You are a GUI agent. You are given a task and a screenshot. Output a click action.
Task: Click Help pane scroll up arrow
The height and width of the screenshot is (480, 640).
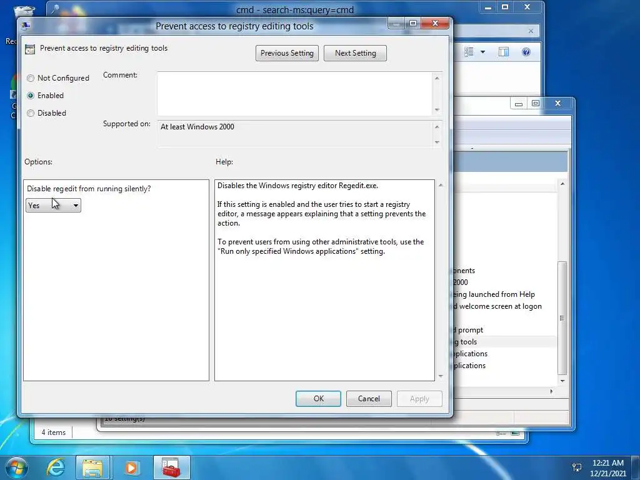(x=441, y=185)
